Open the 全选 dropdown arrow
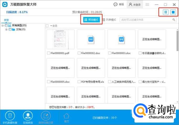179x125 pixels. pyautogui.click(x=51, y=26)
